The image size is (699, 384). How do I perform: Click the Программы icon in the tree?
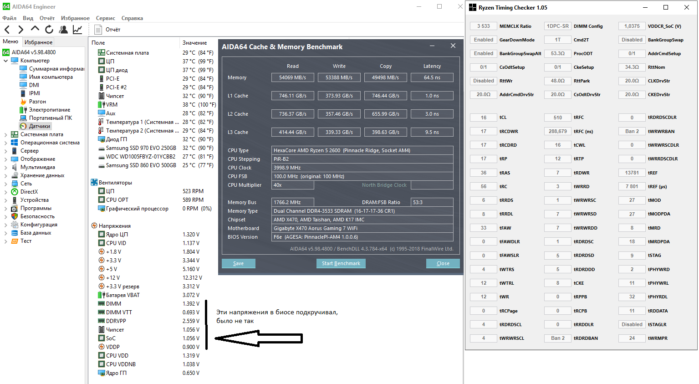click(15, 208)
